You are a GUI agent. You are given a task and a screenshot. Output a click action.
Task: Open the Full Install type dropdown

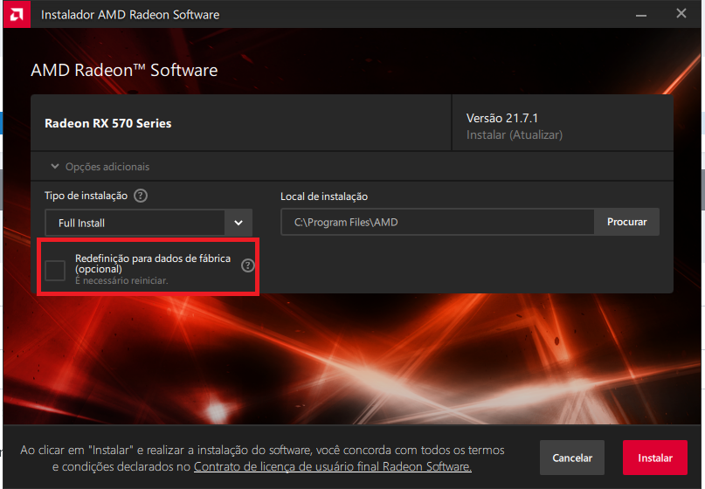149,223
